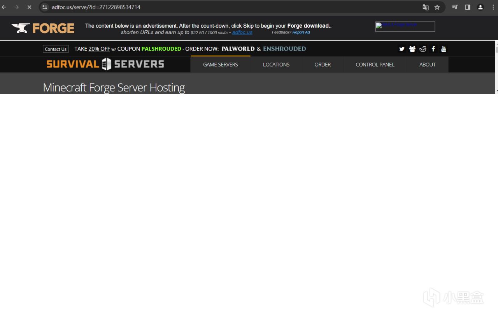Viewport: 498px width, 315px height.
Task: Click the Report Ad link
Action: point(301,32)
